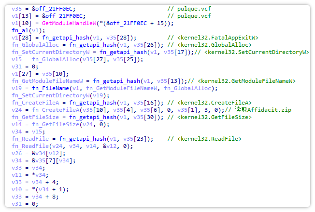315x212 pixels.
Task: Click the kernel32.ReadFile comment
Action: click(204, 139)
